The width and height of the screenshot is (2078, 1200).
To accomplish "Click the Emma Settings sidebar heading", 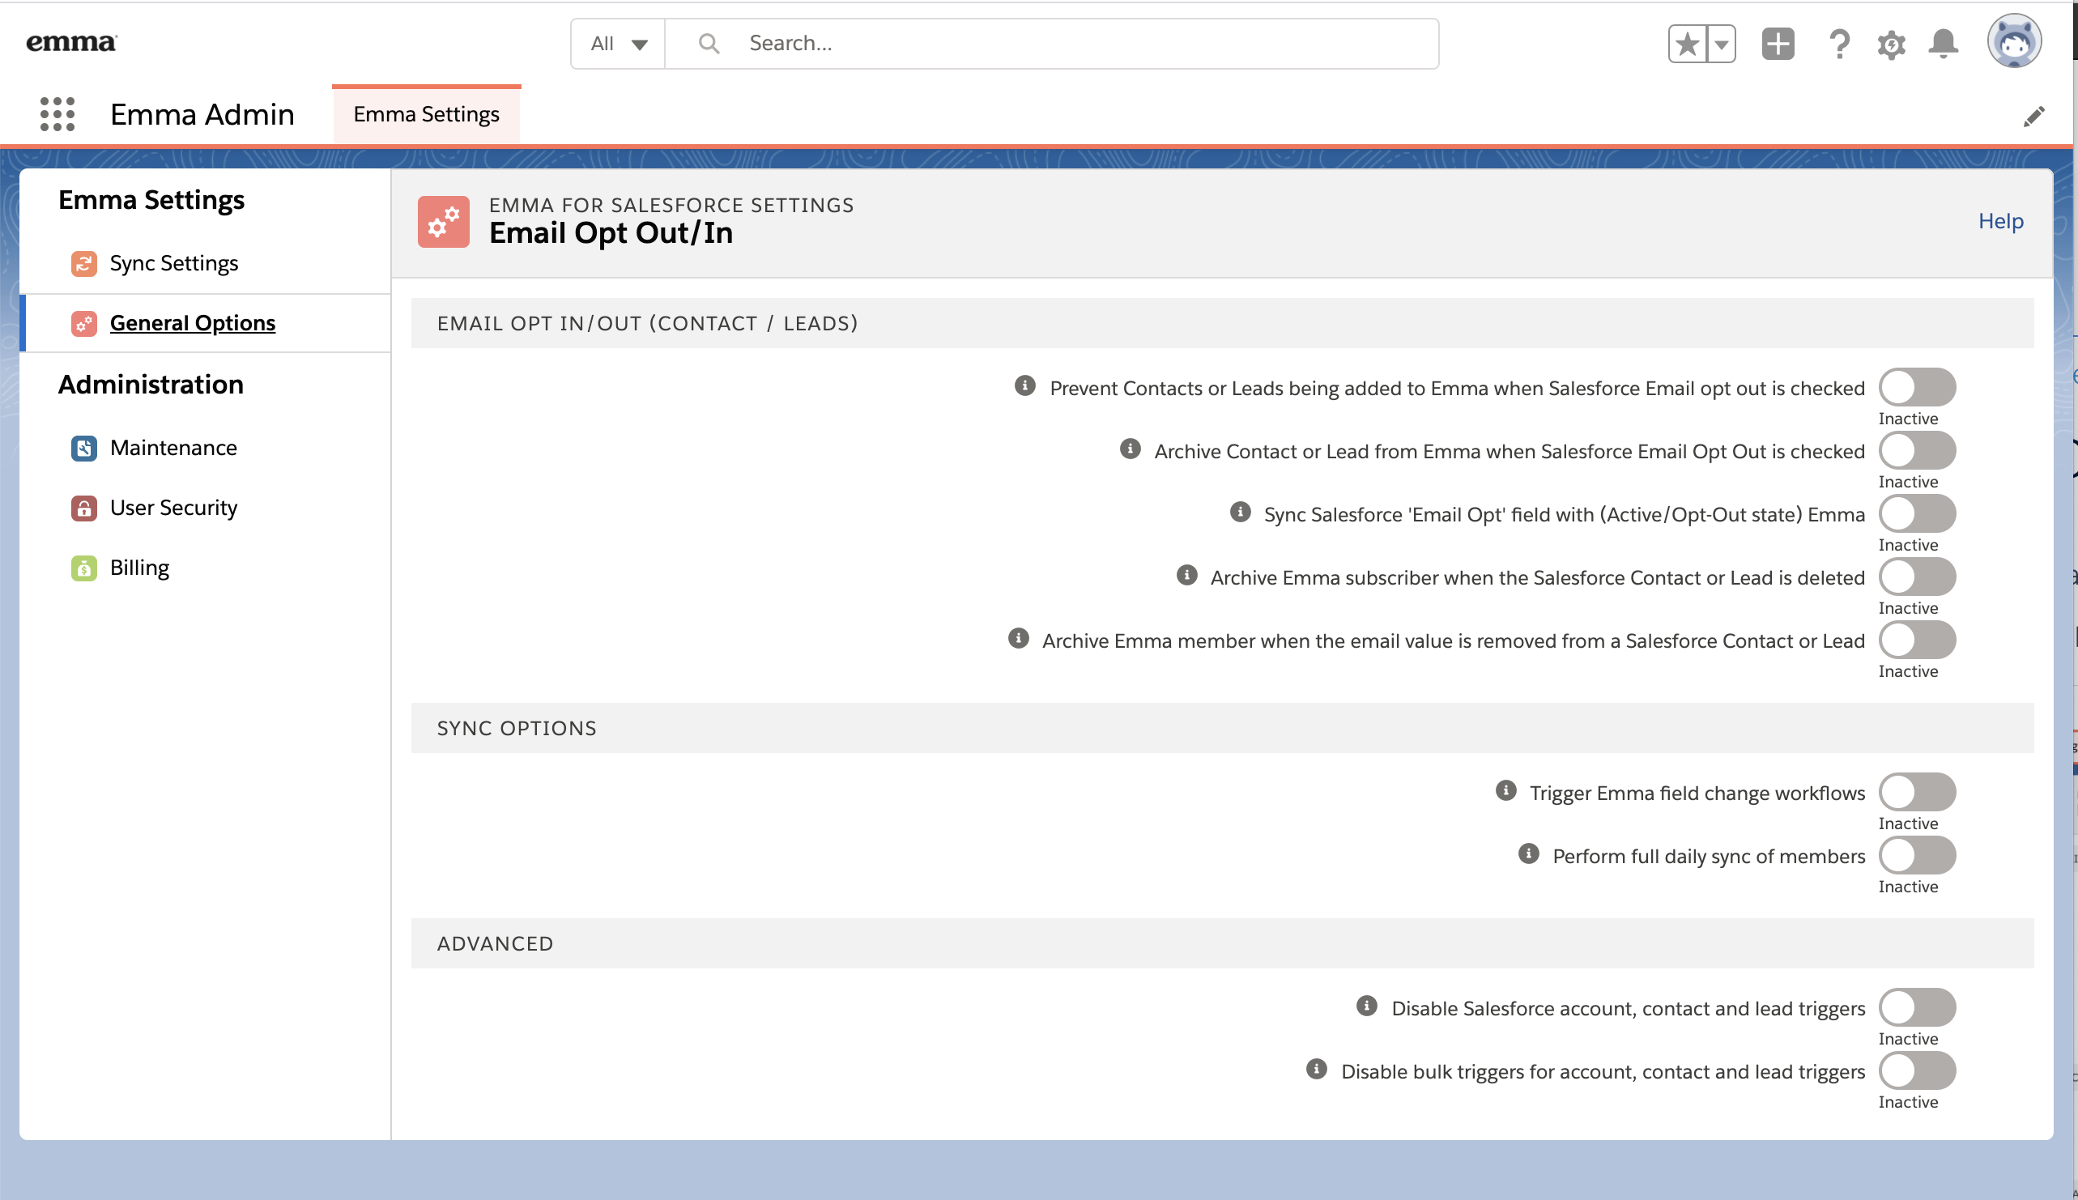I will [x=151, y=200].
